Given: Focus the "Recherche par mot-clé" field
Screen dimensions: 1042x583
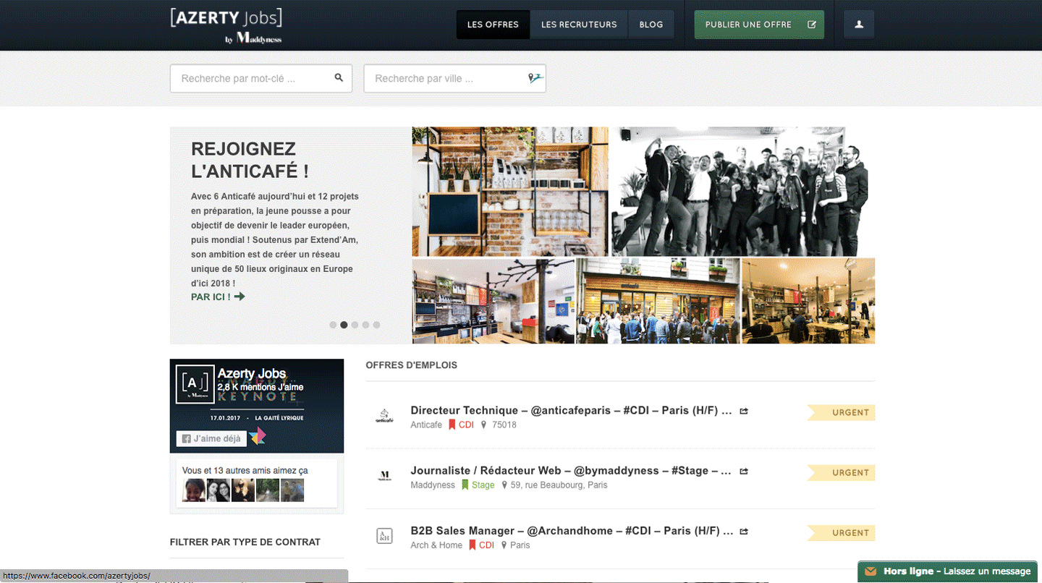Looking at the screenshot, I should click(x=253, y=78).
